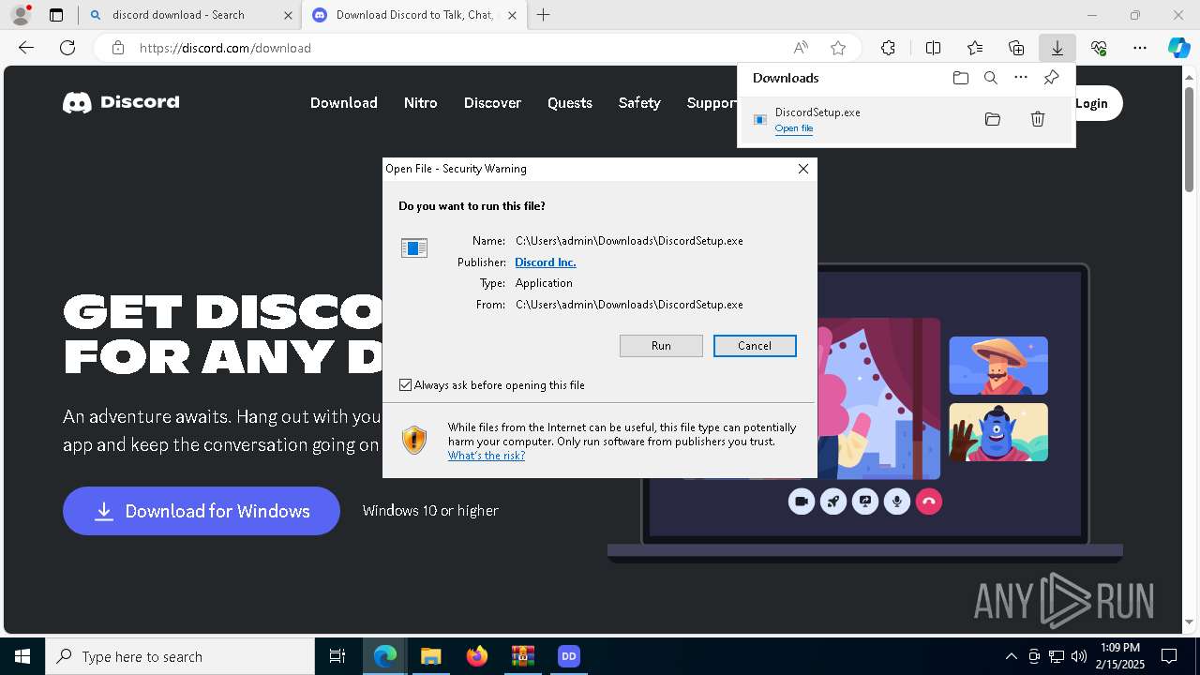The height and width of the screenshot is (675, 1200).
Task: Click the Discord logo home link
Action: point(121,102)
